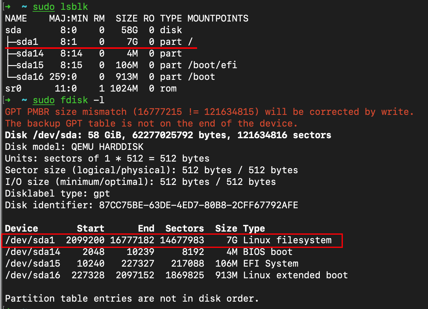This screenshot has width=428, height=309.
Task: Click sda1 in the lsblk tree
Action: tap(27, 42)
